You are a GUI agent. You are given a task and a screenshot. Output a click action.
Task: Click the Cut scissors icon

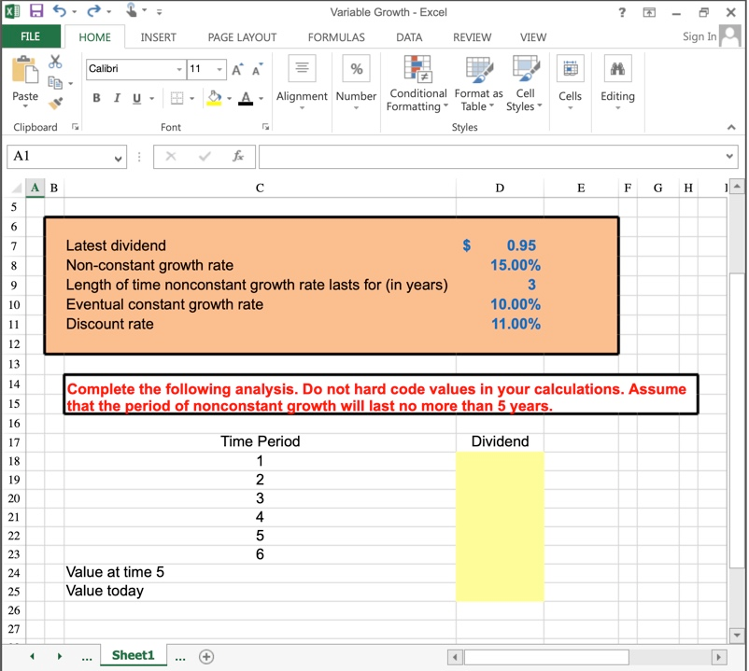[55, 62]
